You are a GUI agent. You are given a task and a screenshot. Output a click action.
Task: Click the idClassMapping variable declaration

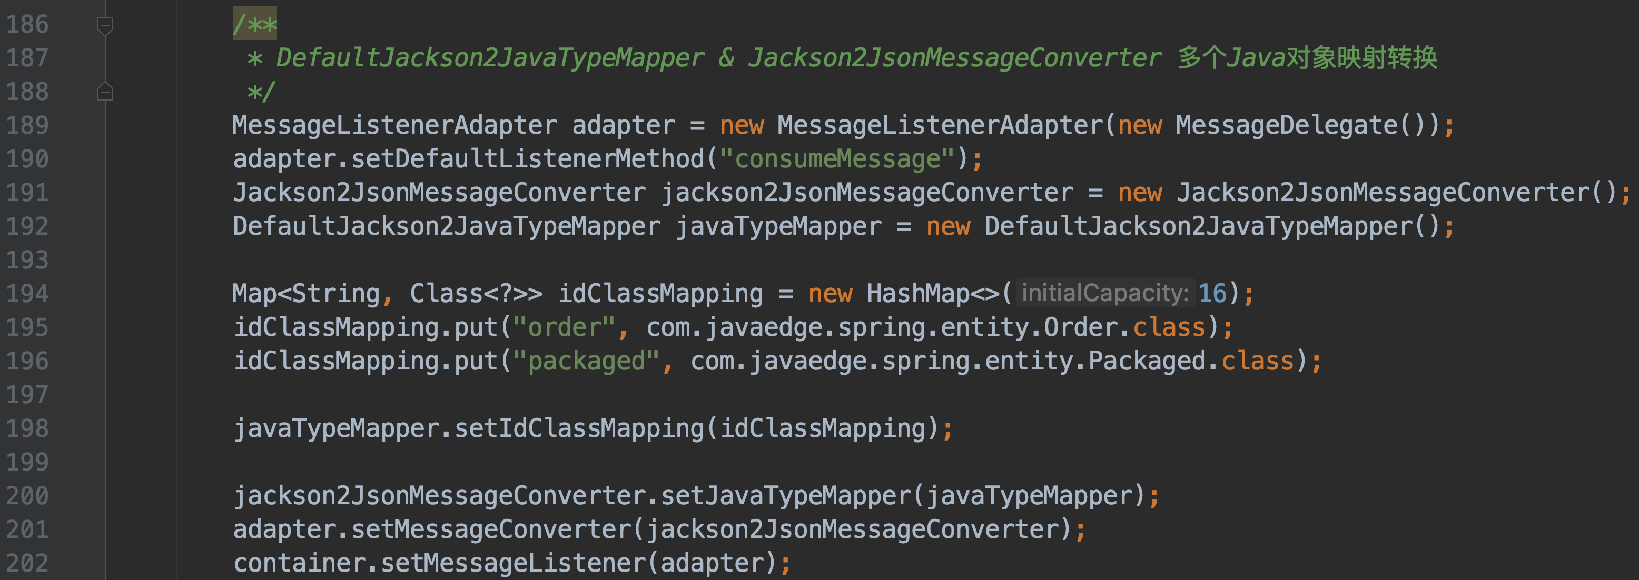[x=660, y=294]
